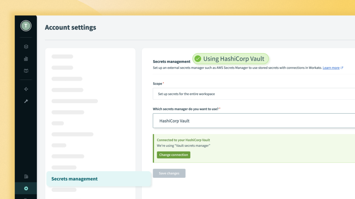355x199 pixels.
Task: Open the connected nodes community icon
Action: click(x=26, y=89)
